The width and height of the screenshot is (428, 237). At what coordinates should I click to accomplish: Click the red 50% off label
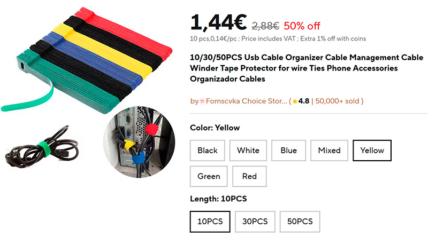[302, 25]
